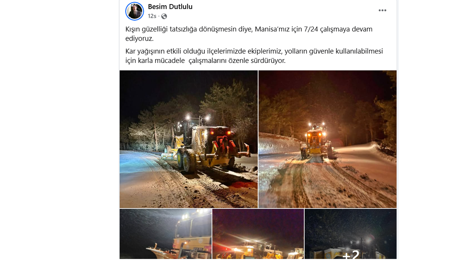474x266 pixels.
Task: Open the +2 more photos thumbnail
Action: point(350,234)
